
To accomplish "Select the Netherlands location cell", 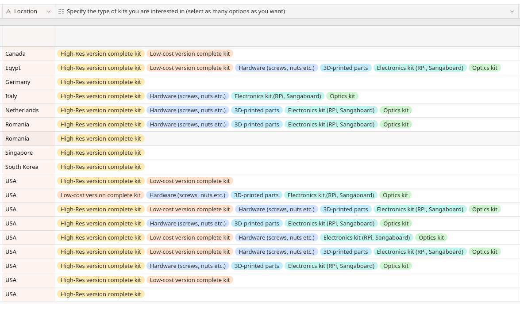I will pos(22,111).
